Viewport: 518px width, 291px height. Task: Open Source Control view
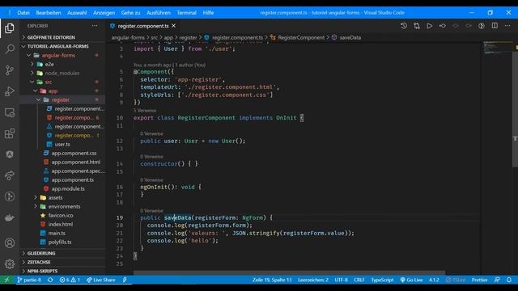pos(10,70)
